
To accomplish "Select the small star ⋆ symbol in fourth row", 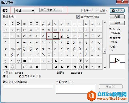I will click(18, 43).
